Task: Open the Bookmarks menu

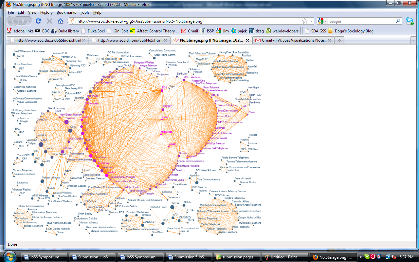Action: 66,12
